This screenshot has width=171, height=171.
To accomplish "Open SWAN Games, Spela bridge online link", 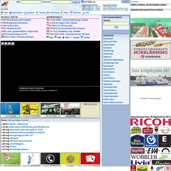I will click(149, 5).
